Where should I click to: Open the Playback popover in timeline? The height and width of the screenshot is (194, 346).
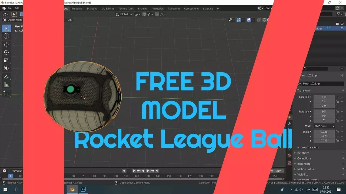pos(17,171)
